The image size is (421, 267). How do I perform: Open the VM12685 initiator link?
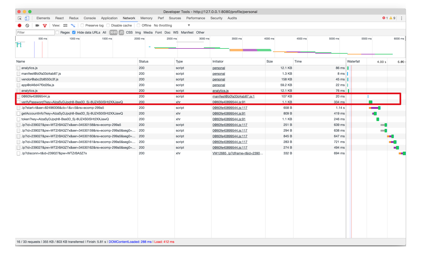point(238,153)
